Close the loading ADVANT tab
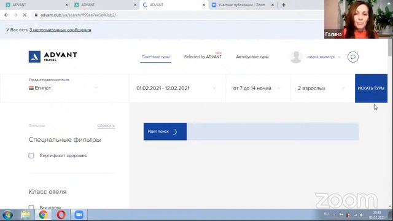Screen dimensions: 393x221 [x=204, y=5]
